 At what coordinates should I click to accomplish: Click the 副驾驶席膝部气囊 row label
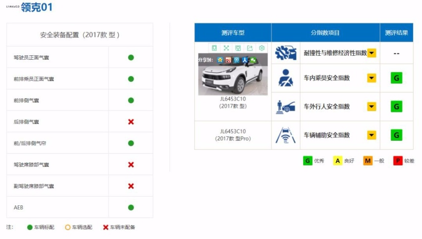pyautogui.click(x=34, y=186)
